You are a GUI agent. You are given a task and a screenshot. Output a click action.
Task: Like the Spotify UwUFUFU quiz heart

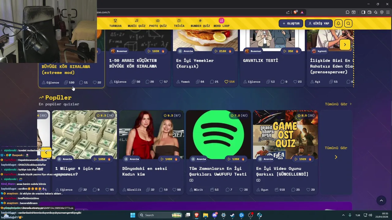pyautogui.click(x=241, y=190)
